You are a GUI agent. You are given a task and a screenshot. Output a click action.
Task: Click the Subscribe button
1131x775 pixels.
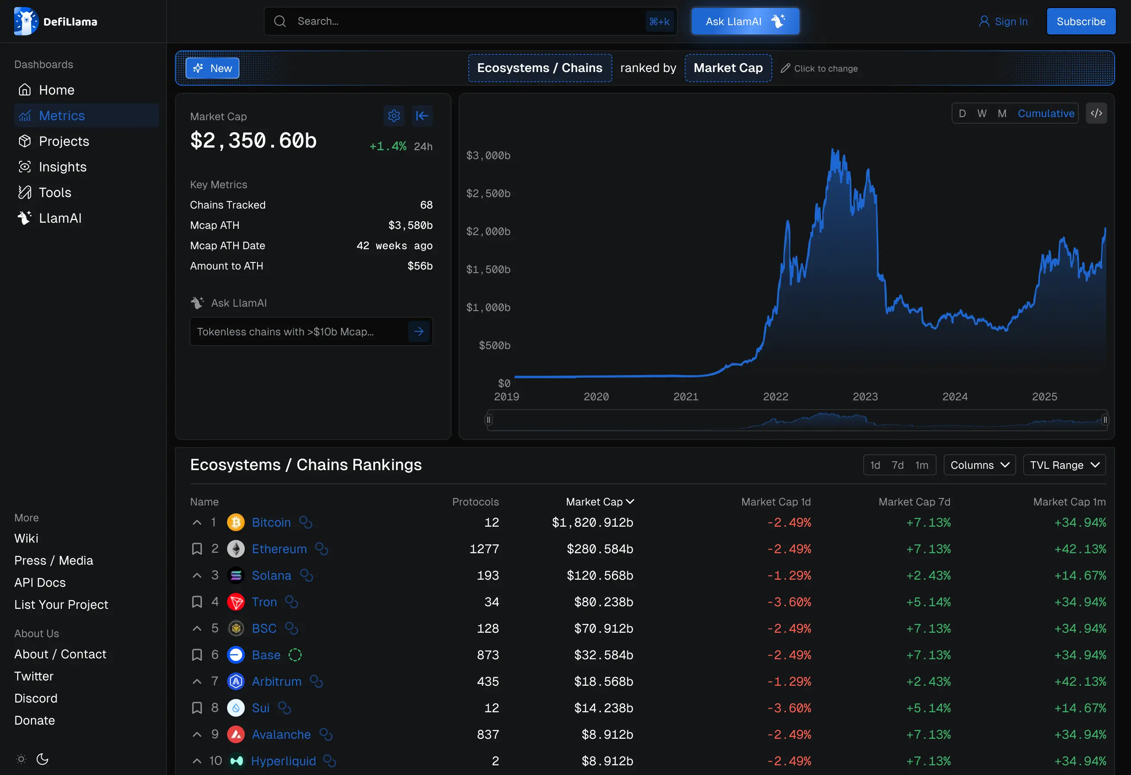pyautogui.click(x=1081, y=21)
